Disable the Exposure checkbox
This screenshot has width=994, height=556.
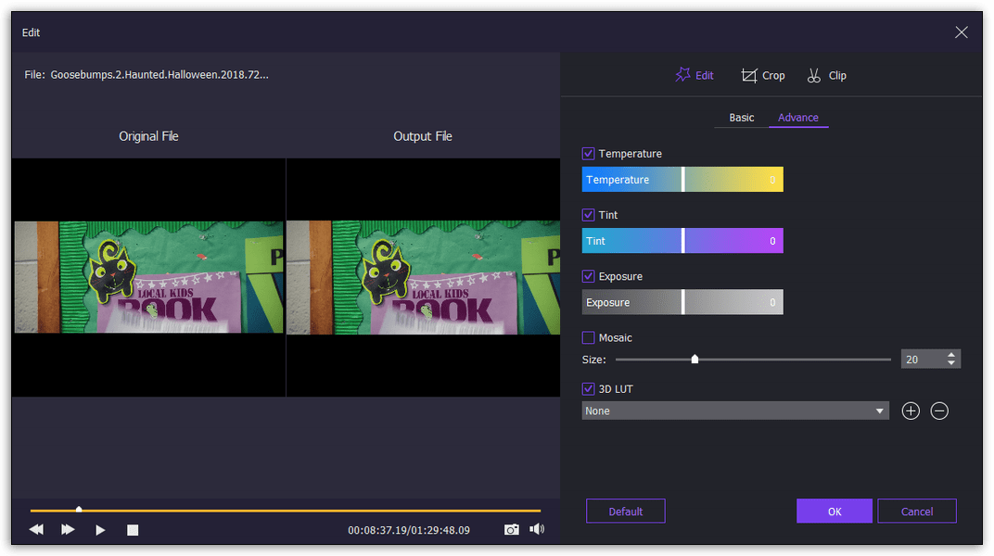pos(588,276)
